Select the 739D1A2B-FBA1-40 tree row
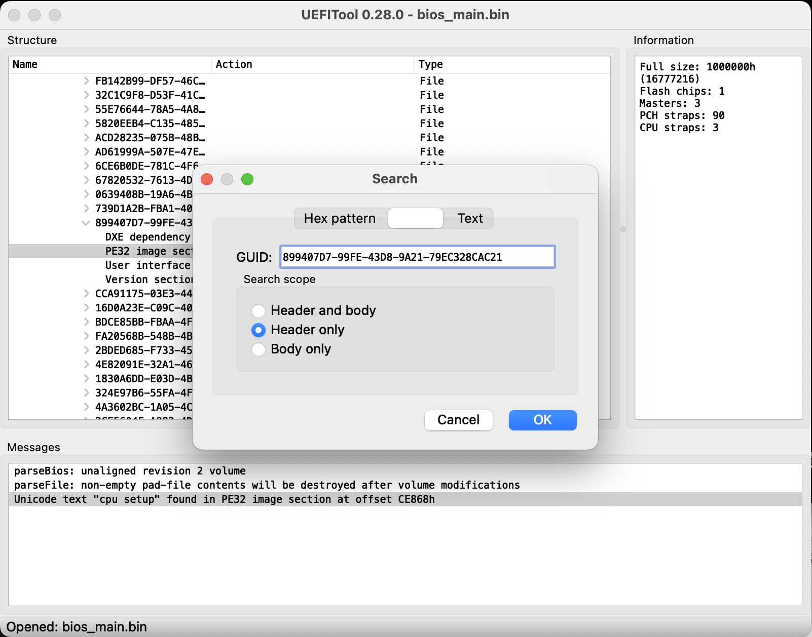 point(144,209)
